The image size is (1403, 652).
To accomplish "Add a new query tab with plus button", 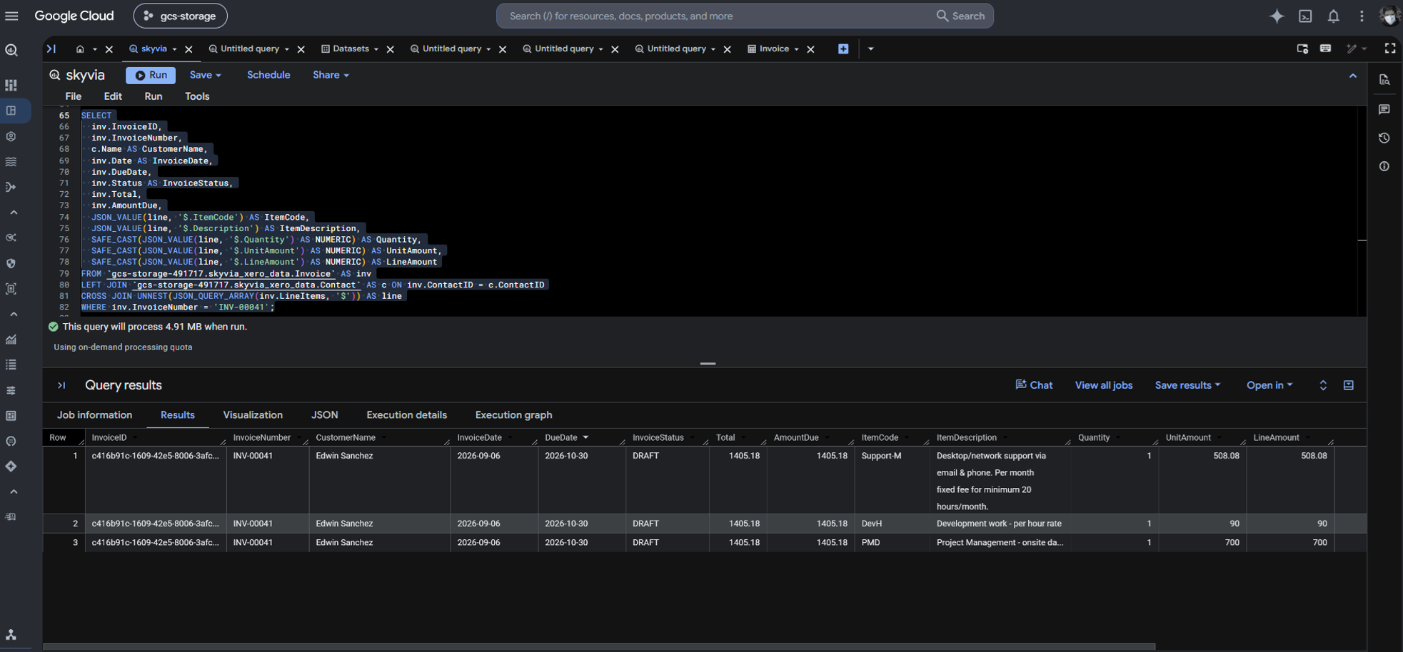I will [x=843, y=49].
